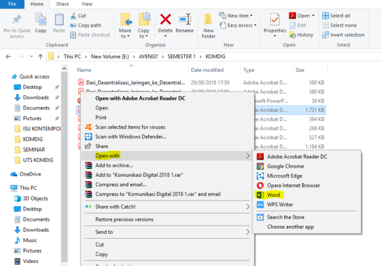Click Select all in ribbon

(x=336, y=16)
